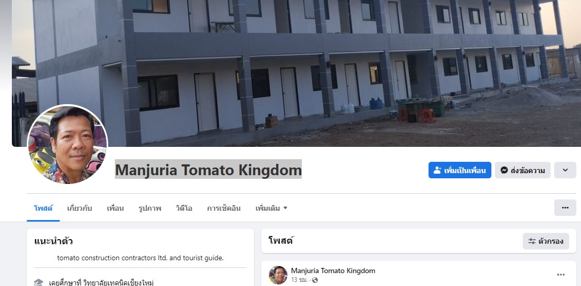Open the เพื่อน tab
The image size is (581, 286).
pos(115,208)
